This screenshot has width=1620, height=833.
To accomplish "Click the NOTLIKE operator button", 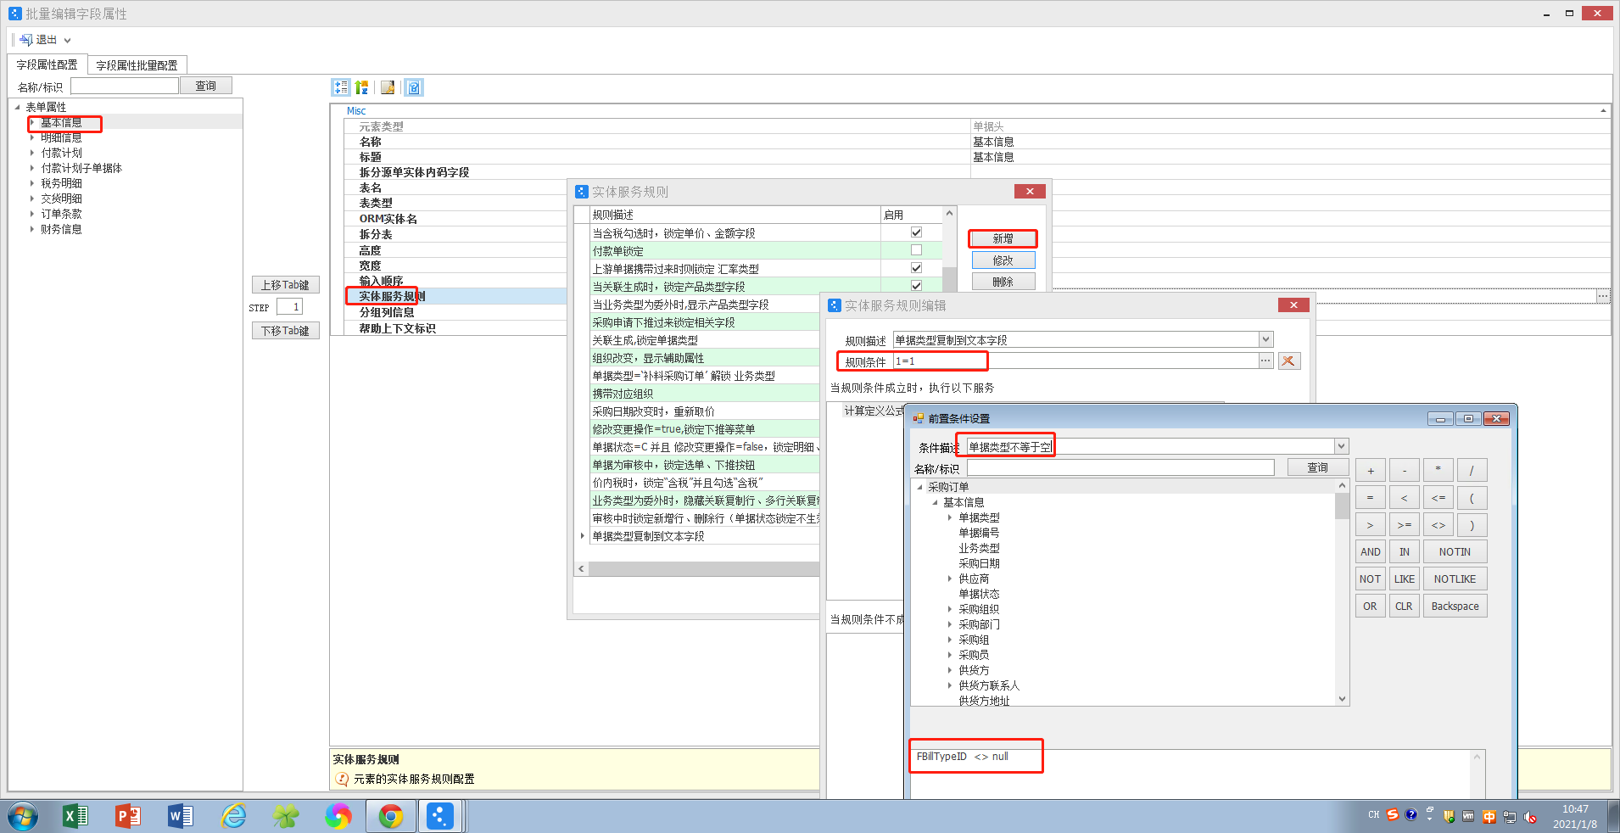I will point(1455,579).
